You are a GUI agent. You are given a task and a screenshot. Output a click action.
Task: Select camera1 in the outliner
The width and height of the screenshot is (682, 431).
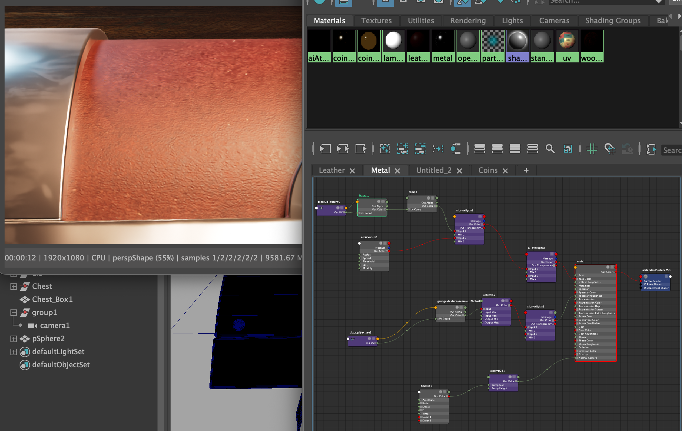pyautogui.click(x=54, y=326)
